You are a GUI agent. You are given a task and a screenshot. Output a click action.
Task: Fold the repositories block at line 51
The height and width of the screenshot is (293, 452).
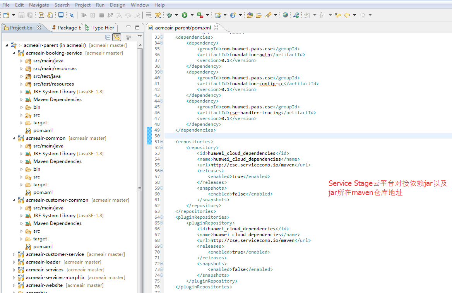click(162, 142)
